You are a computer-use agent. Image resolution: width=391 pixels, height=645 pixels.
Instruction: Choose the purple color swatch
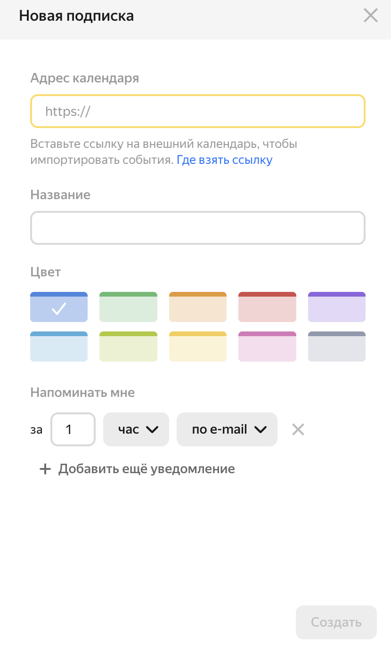tap(337, 307)
